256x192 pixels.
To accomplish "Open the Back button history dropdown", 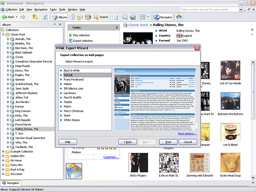I will pos(17,17).
